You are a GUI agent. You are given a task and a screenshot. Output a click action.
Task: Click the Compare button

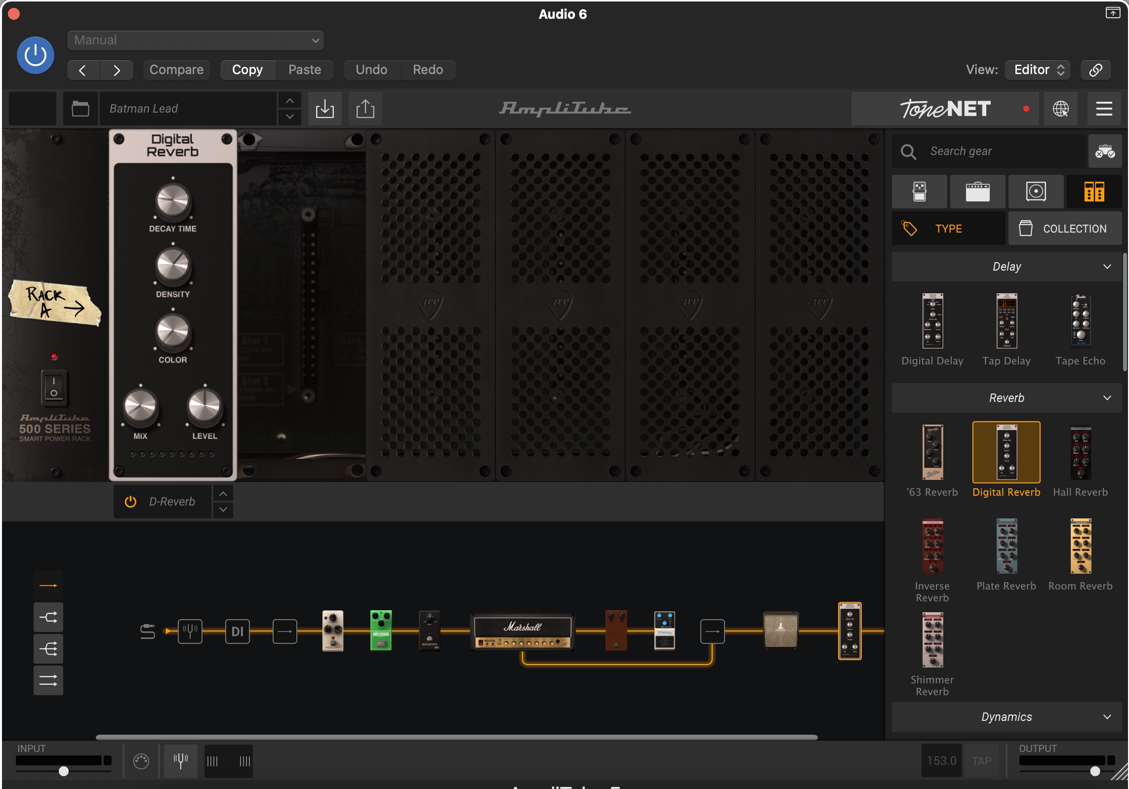tap(176, 70)
